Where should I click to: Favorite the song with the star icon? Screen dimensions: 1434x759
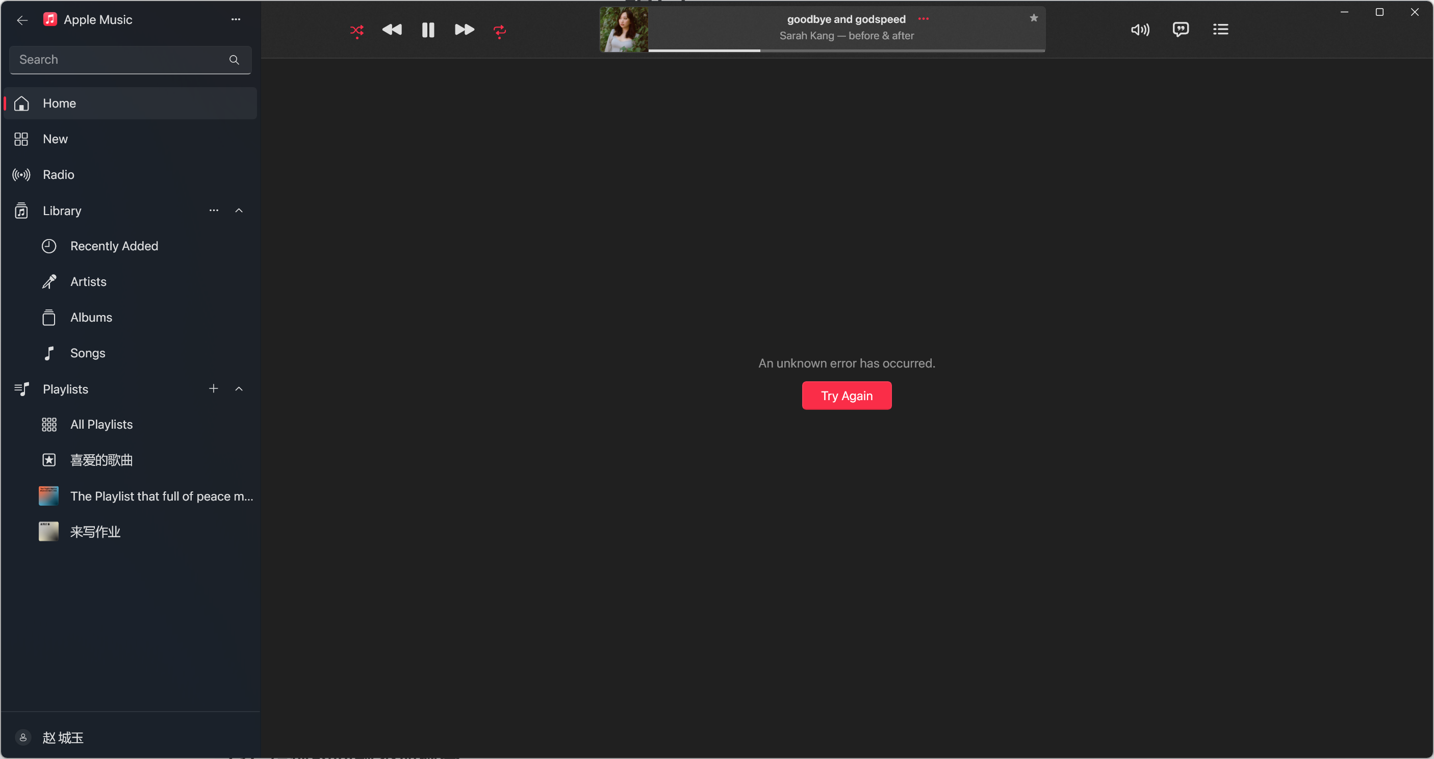(1033, 18)
